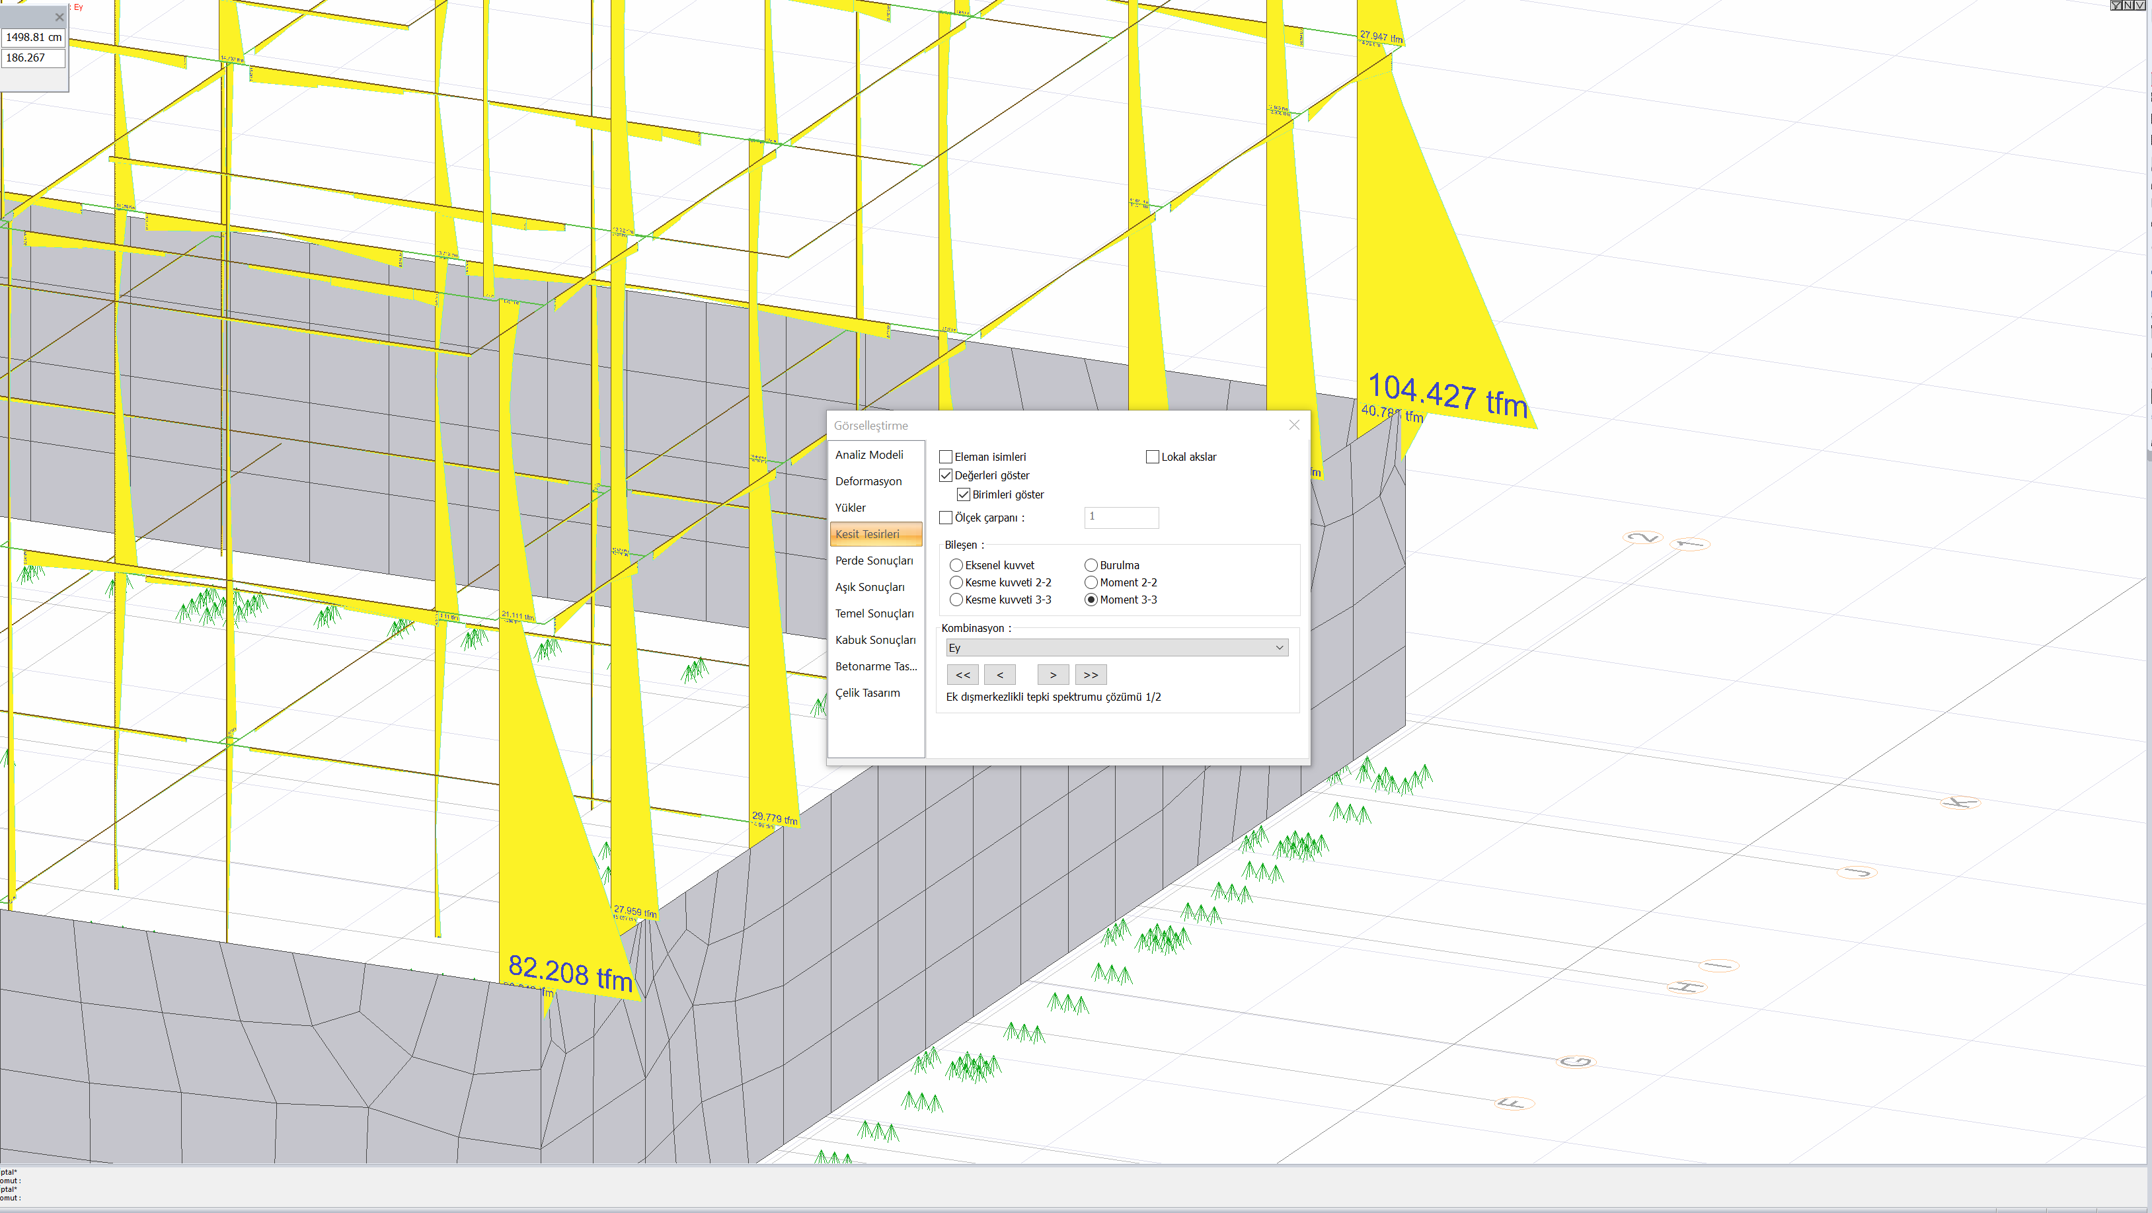
Task: Select Eksenel kuvvet radio button
Action: point(956,566)
